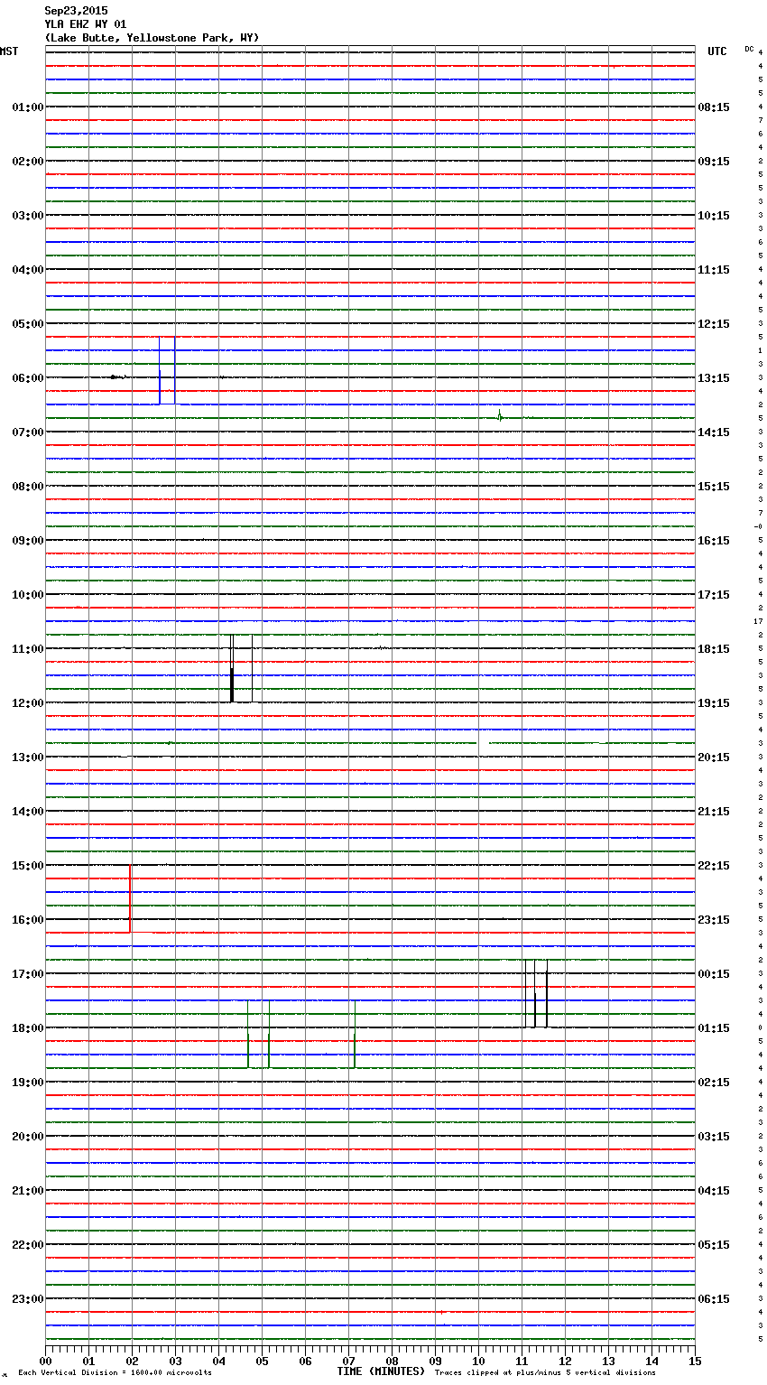The image size is (767, 1385).
Task: Click the small black wiggle on the 06:00 trace
Action: 117,376
